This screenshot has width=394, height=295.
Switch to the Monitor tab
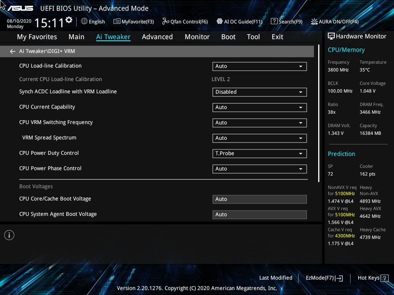(197, 36)
